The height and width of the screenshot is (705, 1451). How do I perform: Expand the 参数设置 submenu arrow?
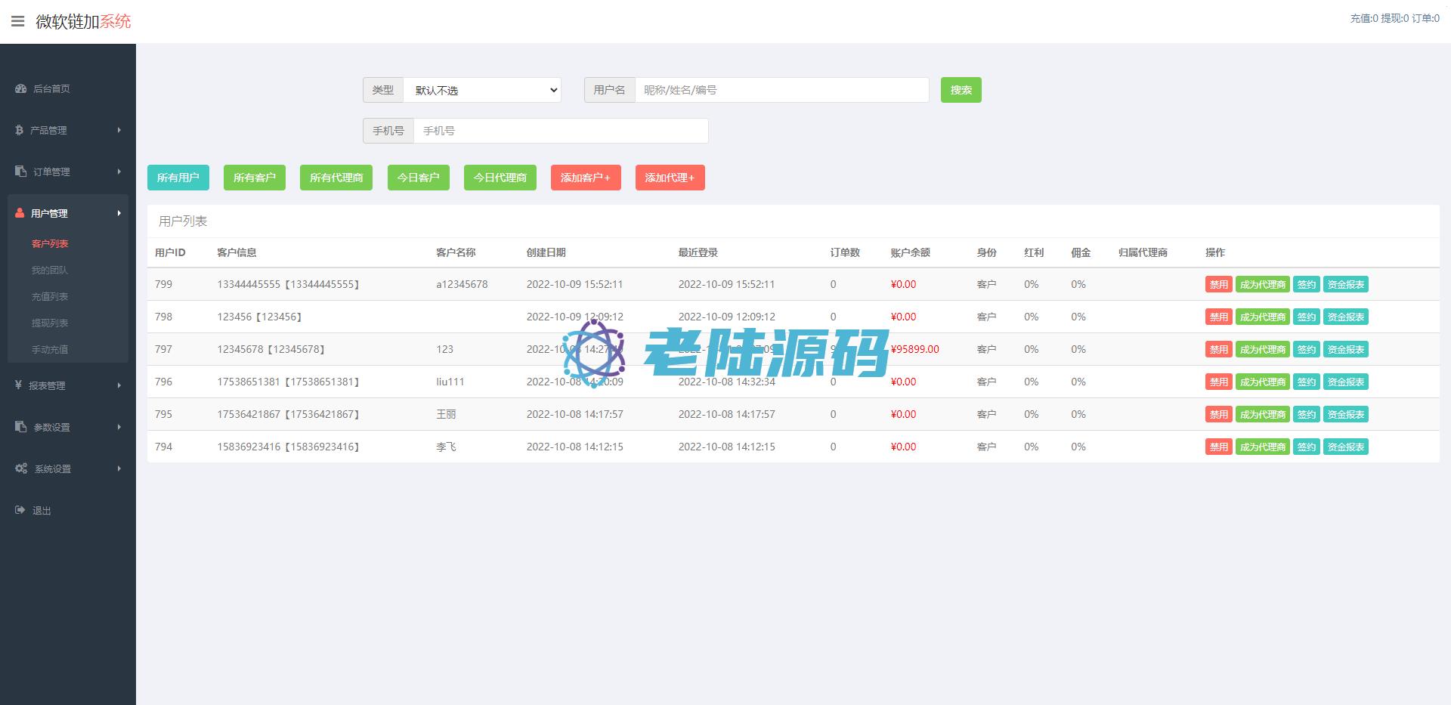pos(119,427)
